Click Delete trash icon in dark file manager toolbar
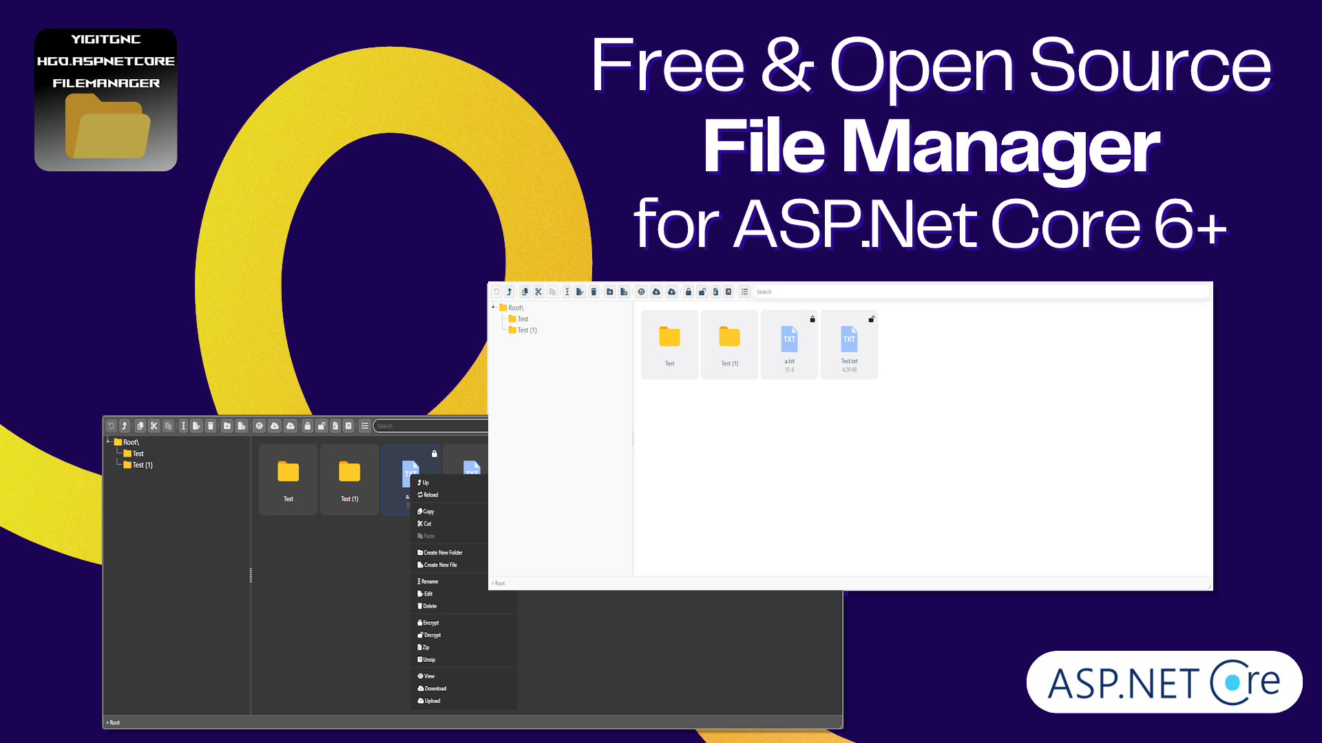Image resolution: width=1322 pixels, height=743 pixels. click(x=211, y=426)
